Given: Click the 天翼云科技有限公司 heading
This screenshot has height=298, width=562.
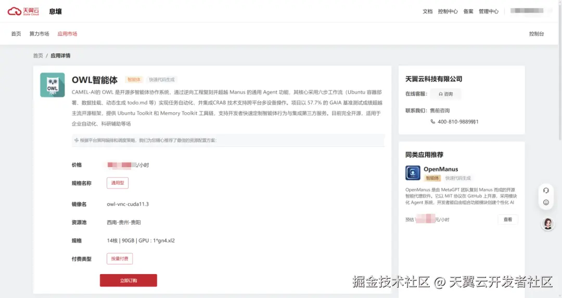Looking at the screenshot, I should pyautogui.click(x=433, y=79).
